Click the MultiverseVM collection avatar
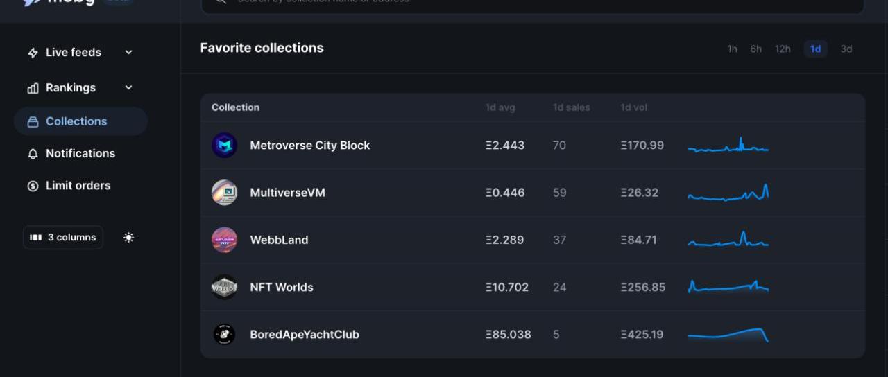Image resolution: width=888 pixels, height=377 pixels. click(224, 193)
